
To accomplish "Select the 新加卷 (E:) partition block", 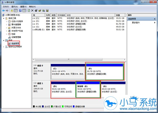I will (88, 90).
